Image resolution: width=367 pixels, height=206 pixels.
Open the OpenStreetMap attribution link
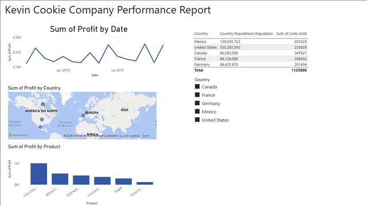click(130, 136)
